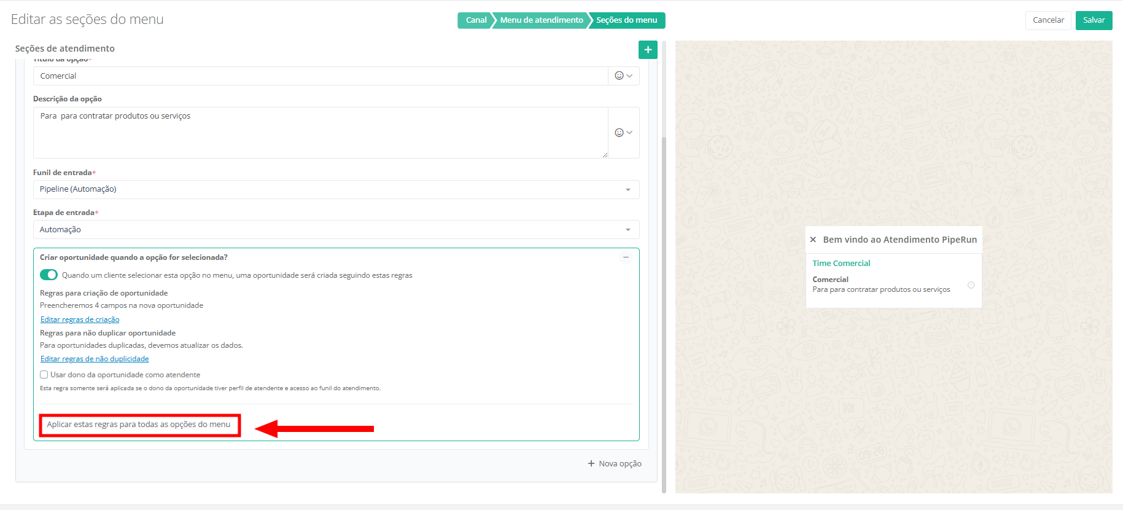The height and width of the screenshot is (510, 1123).
Task: Go to the Canal step
Action: pyautogui.click(x=476, y=20)
